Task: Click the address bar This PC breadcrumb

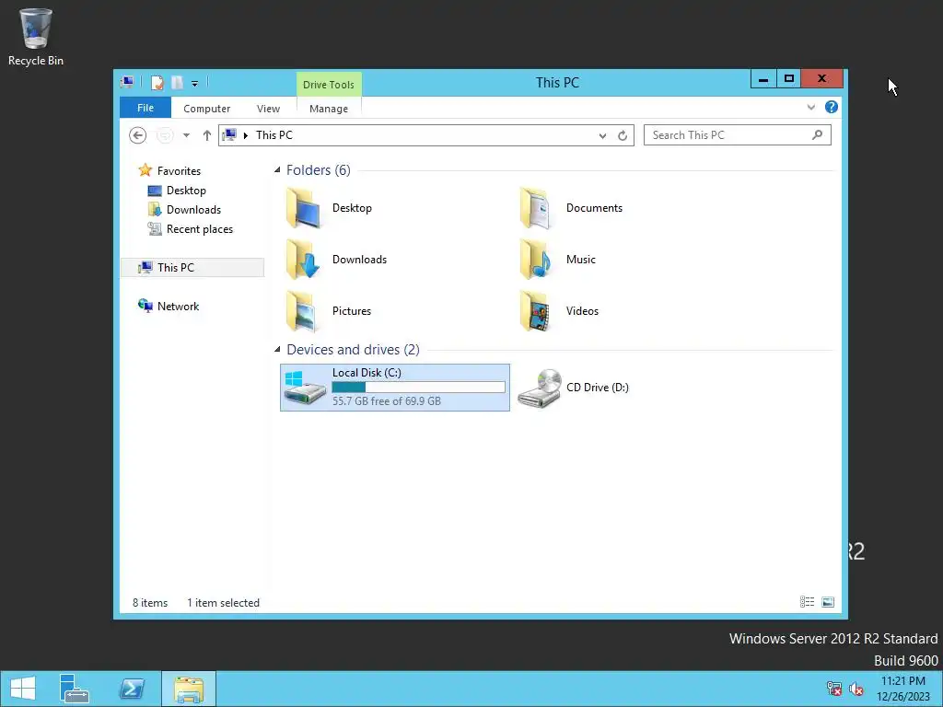Action: [x=274, y=135]
